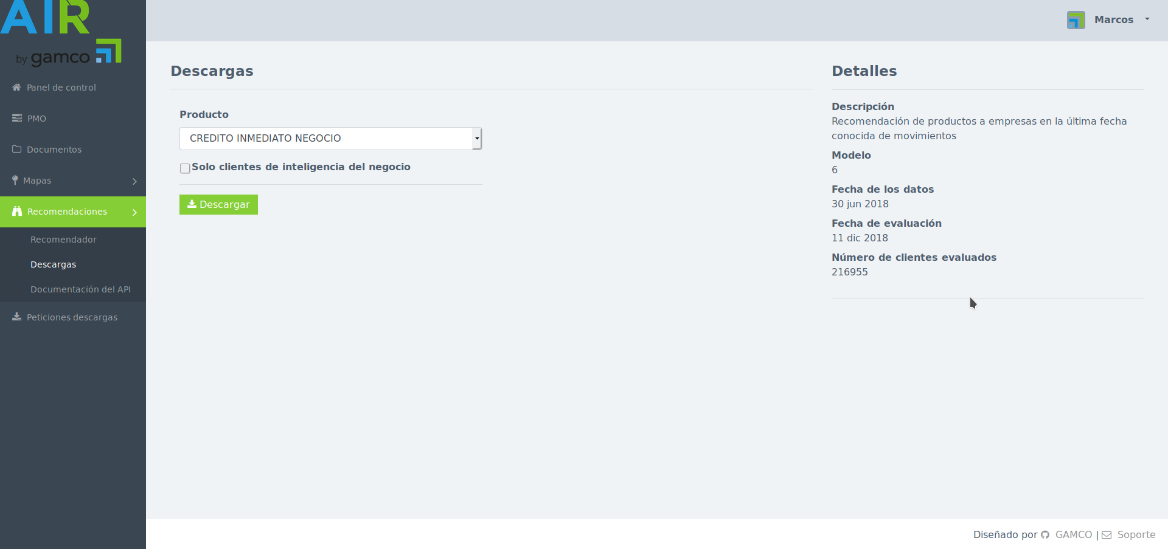Click the PMO list icon
The height and width of the screenshot is (549, 1168).
coord(17,118)
